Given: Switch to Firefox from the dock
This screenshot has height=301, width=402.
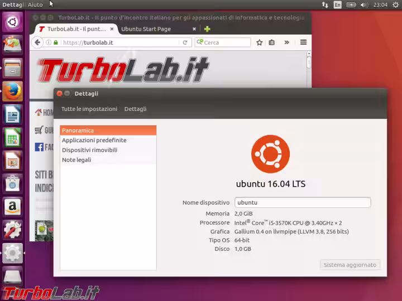Looking at the screenshot, I should point(12,91).
